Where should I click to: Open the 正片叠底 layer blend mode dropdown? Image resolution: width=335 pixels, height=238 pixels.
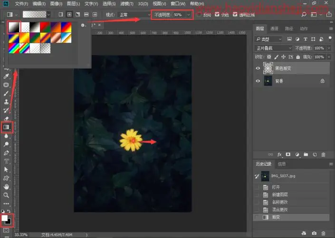click(x=274, y=48)
